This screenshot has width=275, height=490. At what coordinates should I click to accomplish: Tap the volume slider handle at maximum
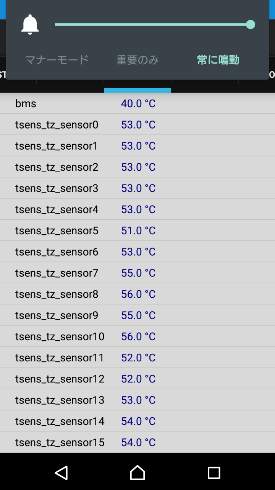coord(251,24)
